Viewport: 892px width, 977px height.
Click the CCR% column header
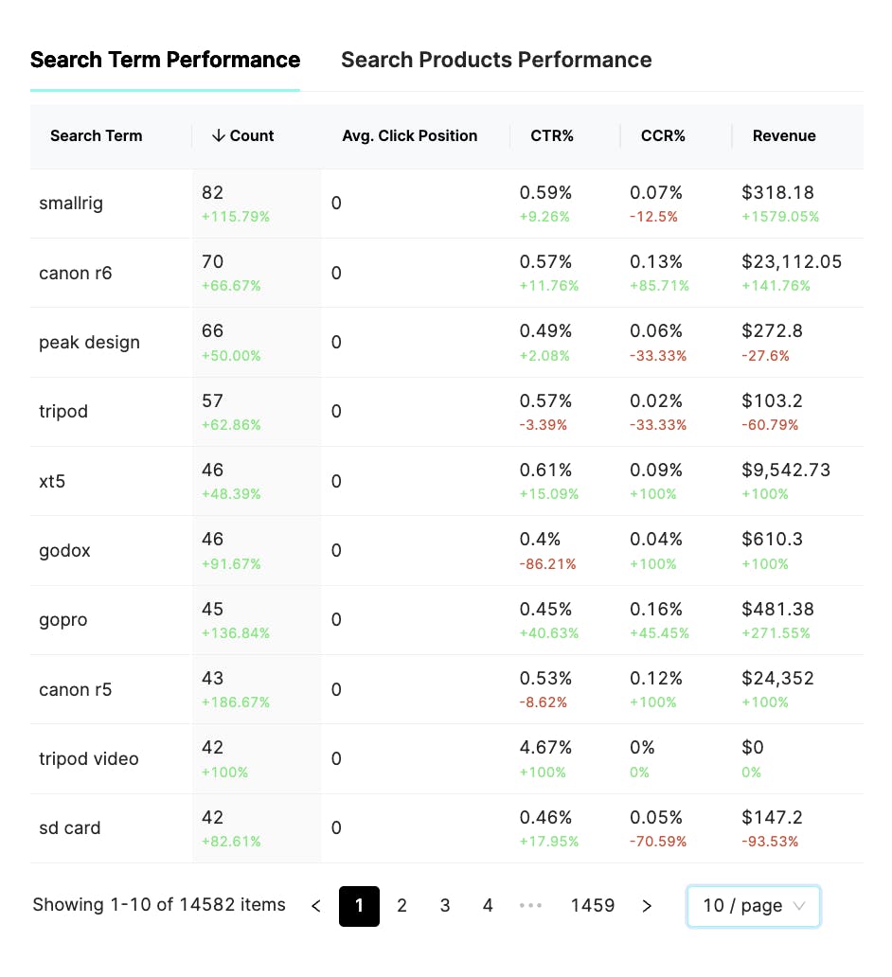tap(663, 135)
